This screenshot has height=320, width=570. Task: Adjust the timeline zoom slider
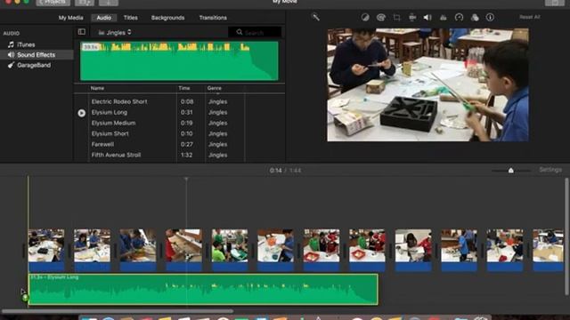[510, 170]
